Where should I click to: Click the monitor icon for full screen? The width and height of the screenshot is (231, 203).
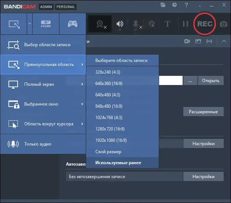(13, 85)
